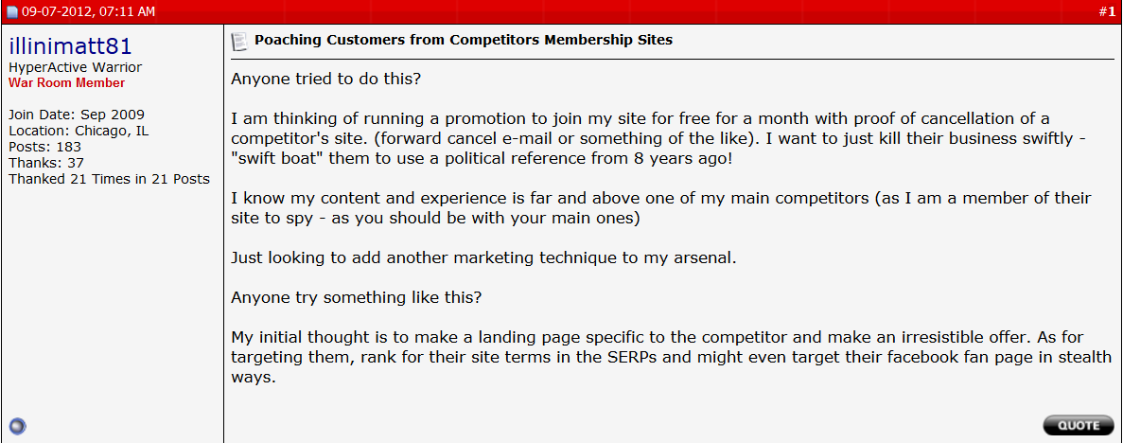Viewport: 1123px width, 443px height.
Task: Click 'Thanked 21 Times in 21 Posts'
Action: (x=109, y=179)
